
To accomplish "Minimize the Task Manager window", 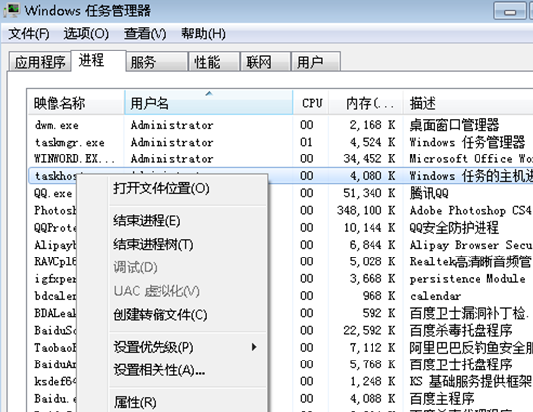I will point(509,11).
